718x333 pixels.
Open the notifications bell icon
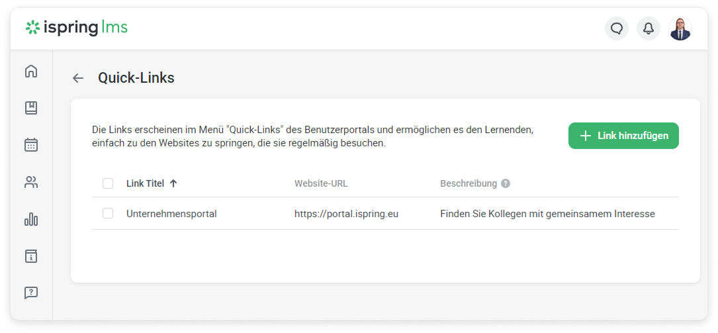pos(649,28)
